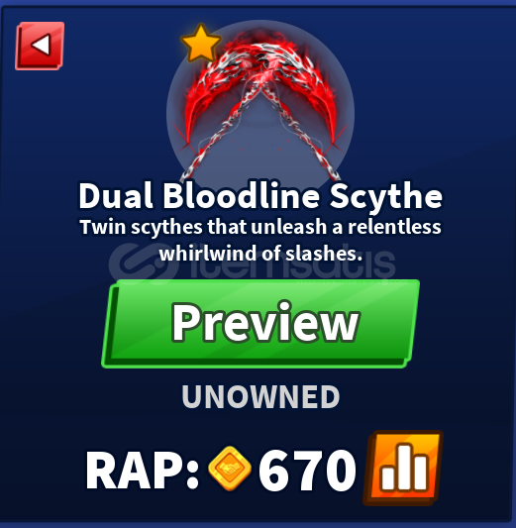Preview the Dual Bloodline Scythe
Image resolution: width=516 pixels, height=528 pixels.
(260, 324)
